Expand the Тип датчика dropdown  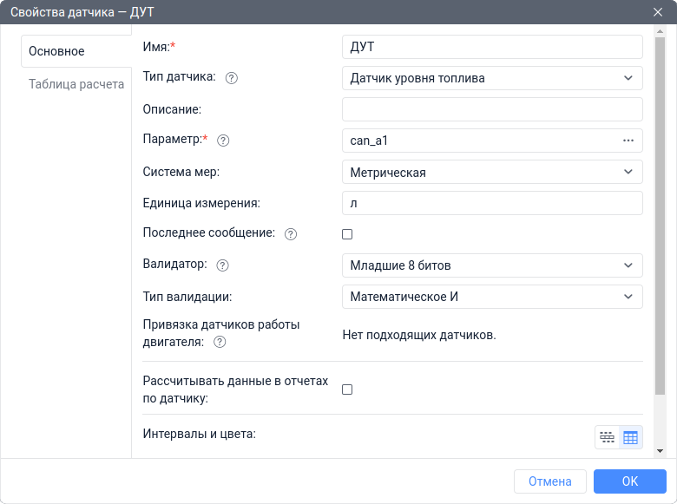point(492,78)
